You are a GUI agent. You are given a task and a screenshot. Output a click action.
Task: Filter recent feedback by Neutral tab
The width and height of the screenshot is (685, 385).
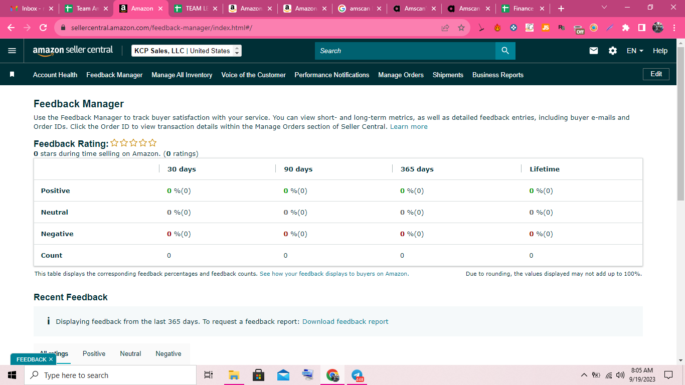coord(130,353)
